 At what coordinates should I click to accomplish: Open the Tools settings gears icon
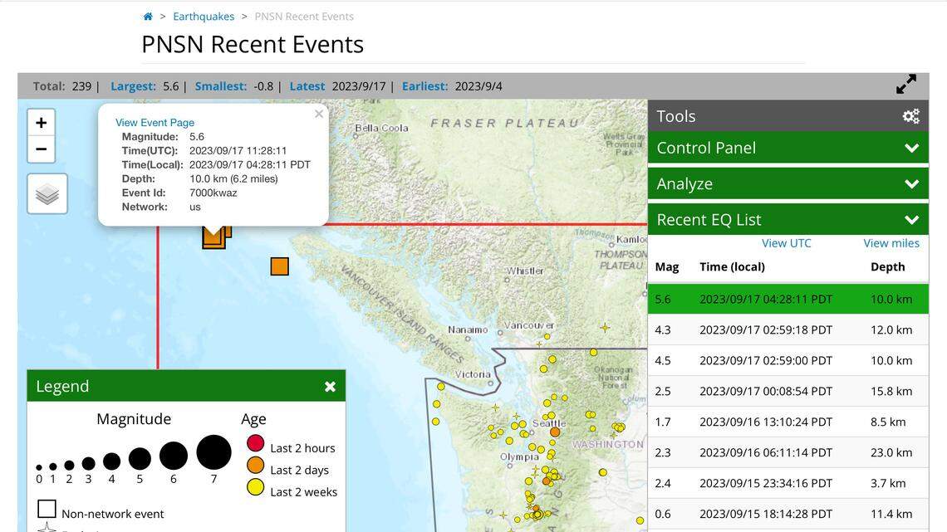click(x=910, y=115)
